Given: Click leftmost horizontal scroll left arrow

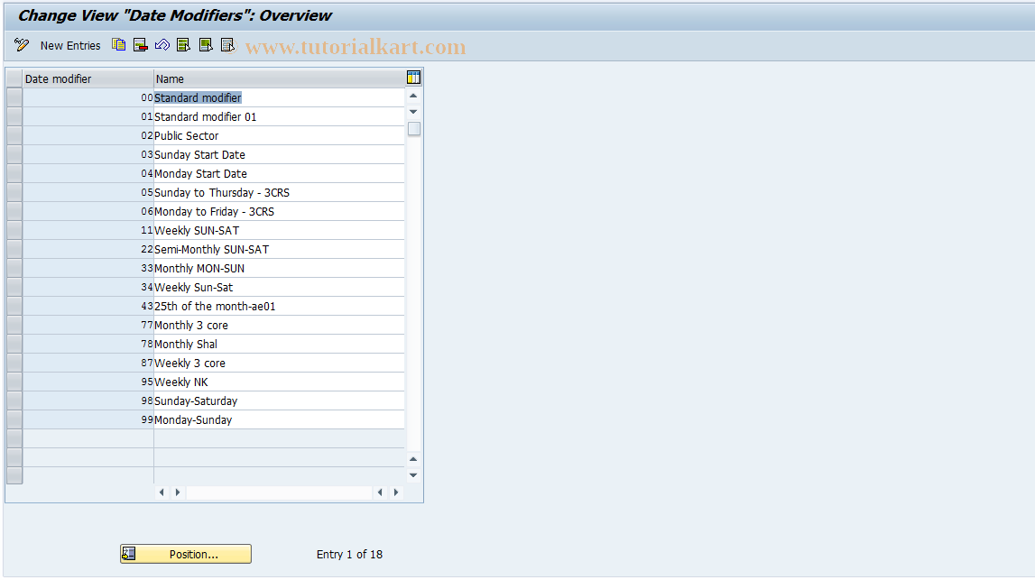Looking at the screenshot, I should point(162,493).
